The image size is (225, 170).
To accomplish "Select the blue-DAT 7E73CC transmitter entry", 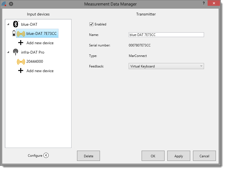I will click(42, 34).
